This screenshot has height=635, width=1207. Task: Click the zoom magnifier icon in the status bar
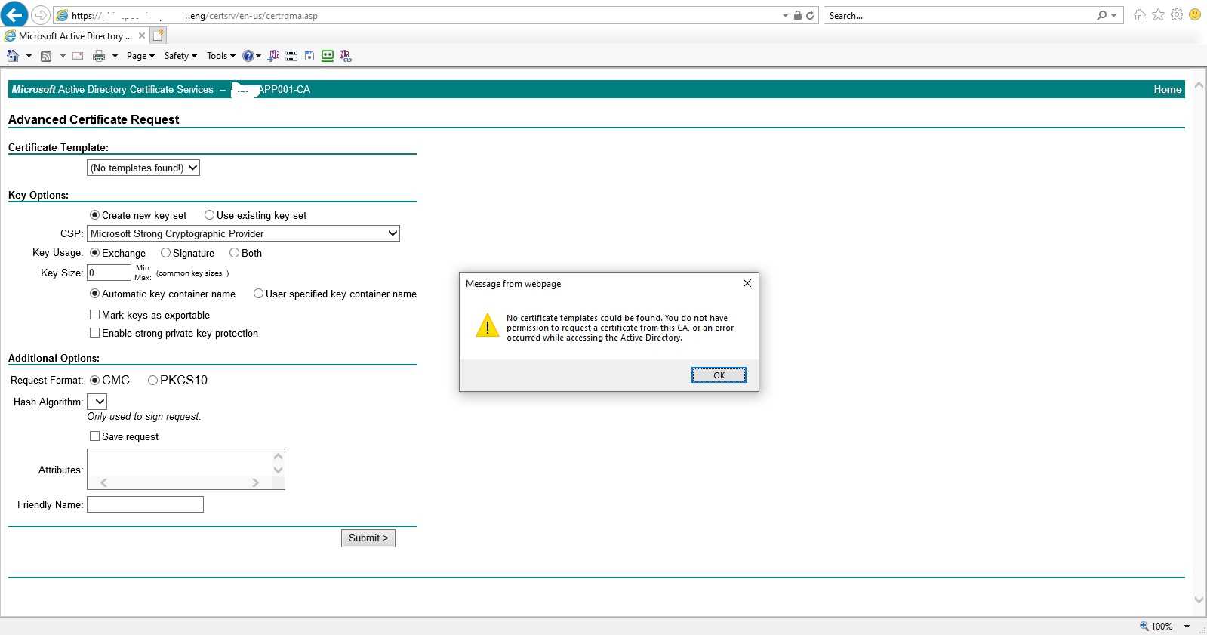click(x=1144, y=626)
